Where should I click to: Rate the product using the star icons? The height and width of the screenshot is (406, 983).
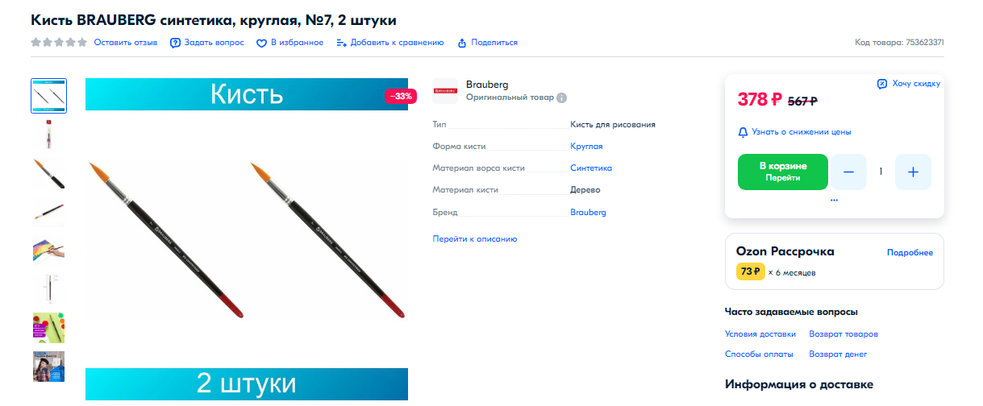(59, 43)
